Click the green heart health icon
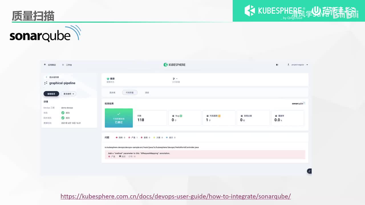The image size is (365, 205). tap(108, 79)
